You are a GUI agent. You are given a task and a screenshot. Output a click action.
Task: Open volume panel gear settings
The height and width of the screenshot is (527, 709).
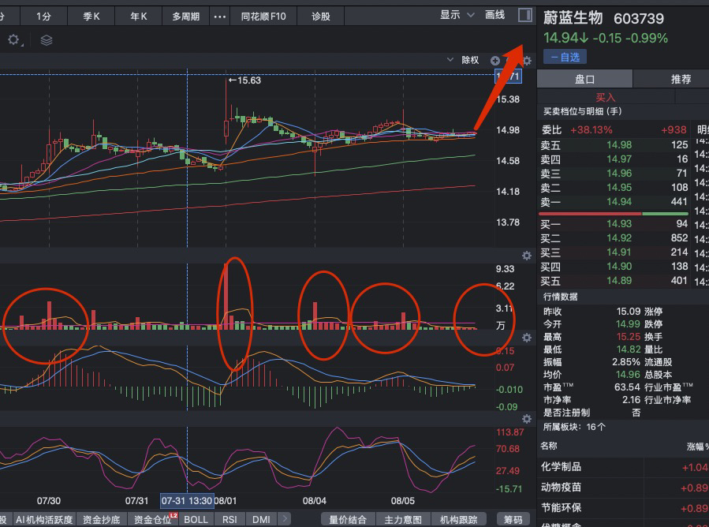tap(527, 256)
